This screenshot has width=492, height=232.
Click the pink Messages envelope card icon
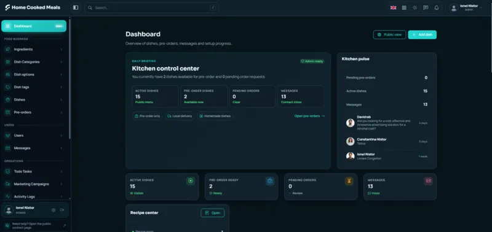tap(428, 180)
